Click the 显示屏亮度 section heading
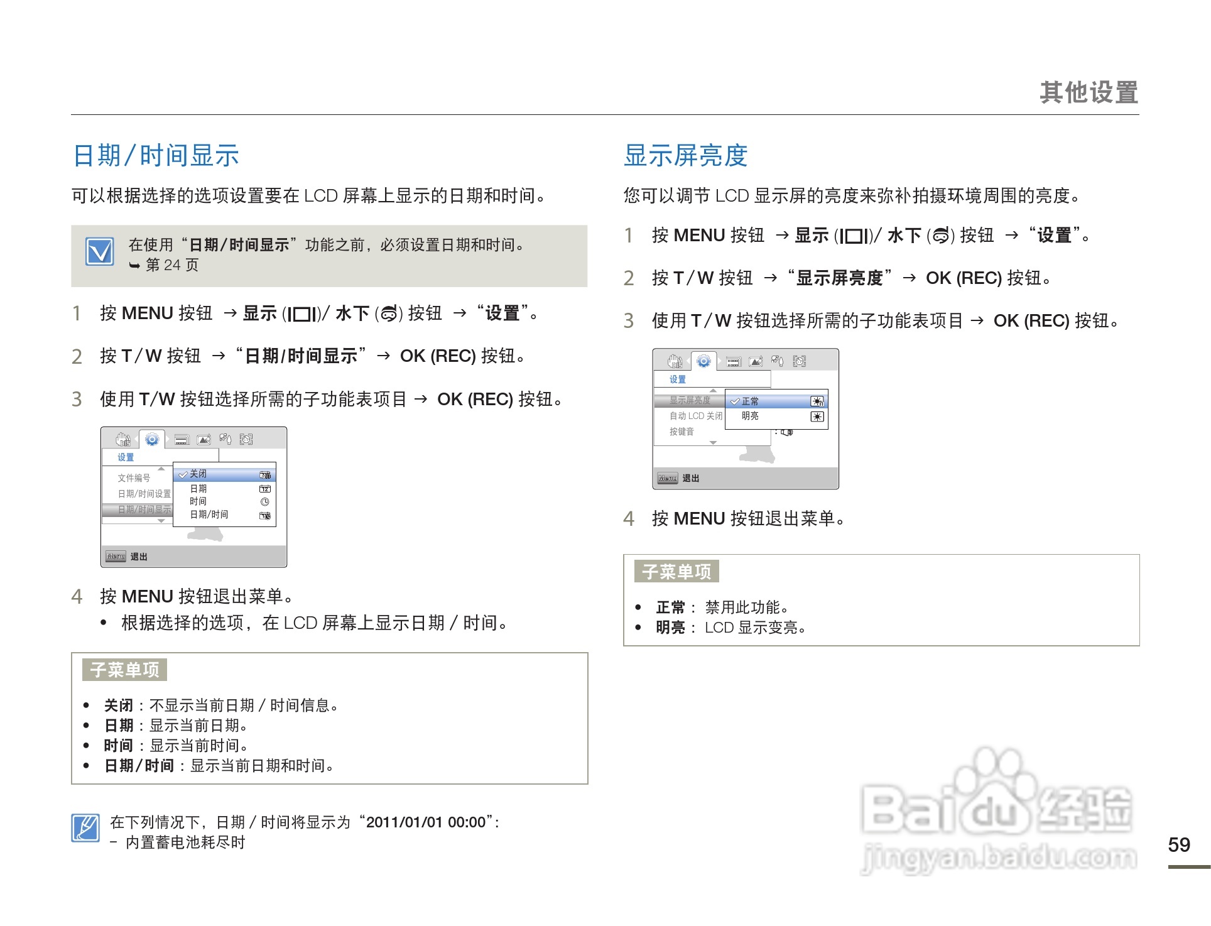This screenshot has height=926, width=1211. [x=685, y=155]
